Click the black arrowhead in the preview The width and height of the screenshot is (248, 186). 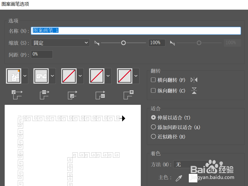pos(124,118)
